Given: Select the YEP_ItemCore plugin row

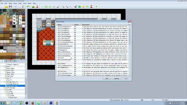Looking at the screenshot, I should click(x=93, y=64).
